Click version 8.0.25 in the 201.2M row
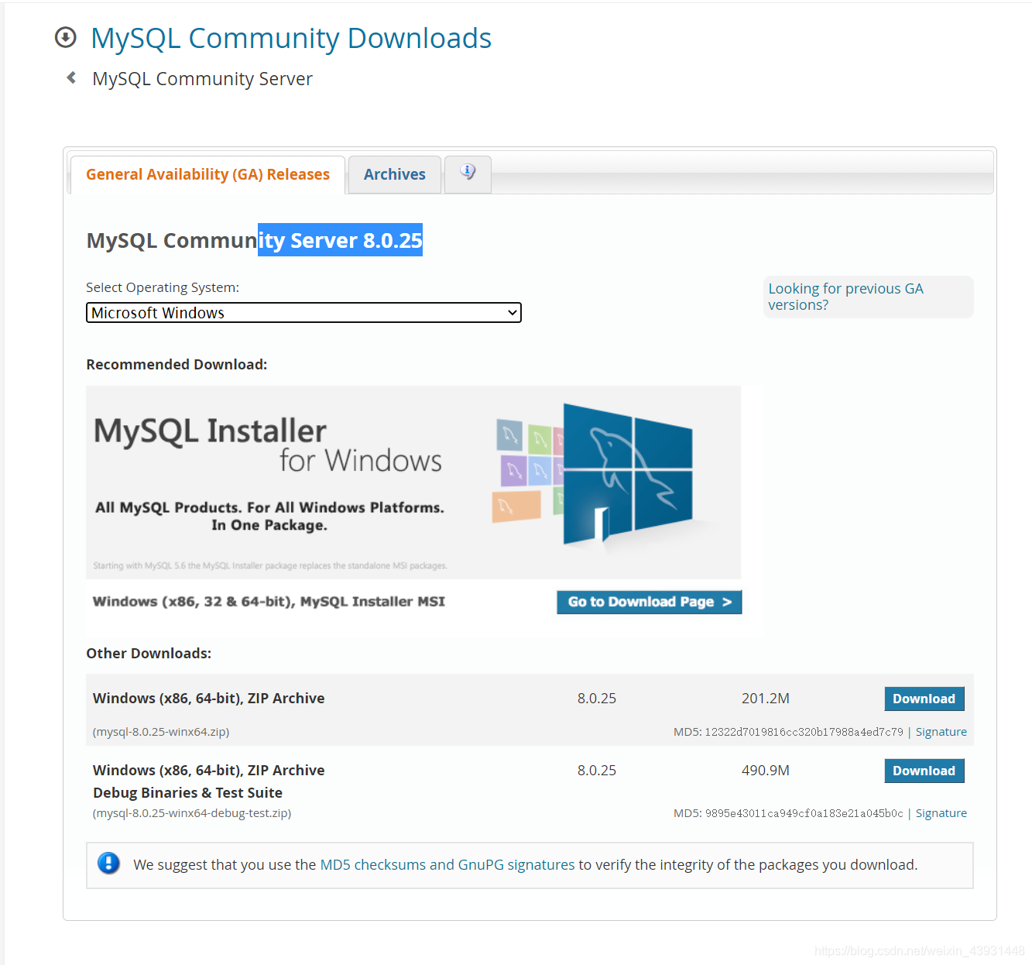1032x965 pixels. point(597,699)
